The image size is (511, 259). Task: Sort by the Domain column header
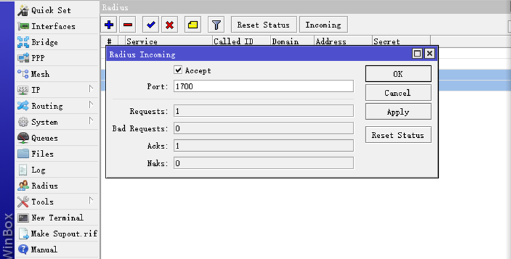tap(292, 41)
